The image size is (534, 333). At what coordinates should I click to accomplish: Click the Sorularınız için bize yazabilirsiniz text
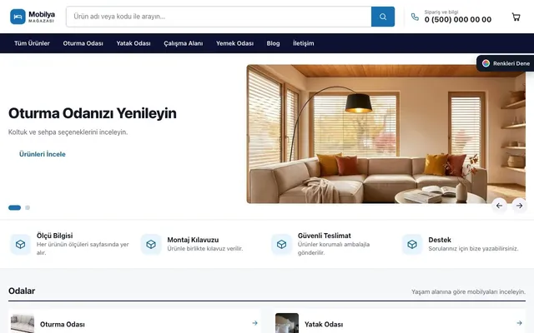(x=473, y=249)
